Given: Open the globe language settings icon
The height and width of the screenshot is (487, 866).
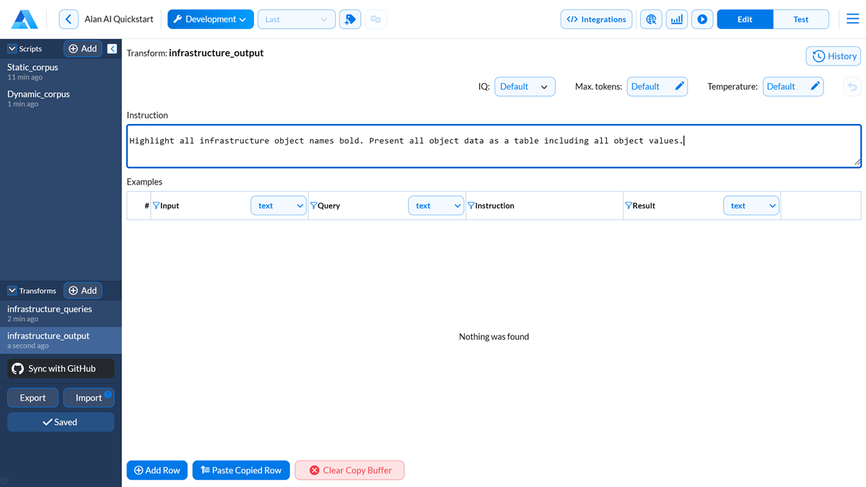Looking at the screenshot, I should point(651,19).
